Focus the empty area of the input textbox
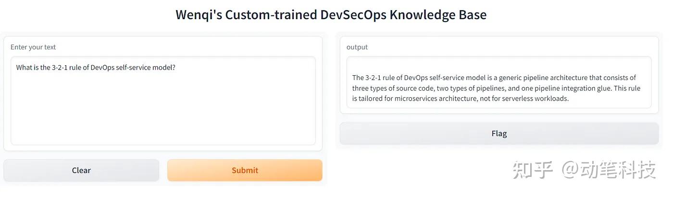 pos(163,110)
